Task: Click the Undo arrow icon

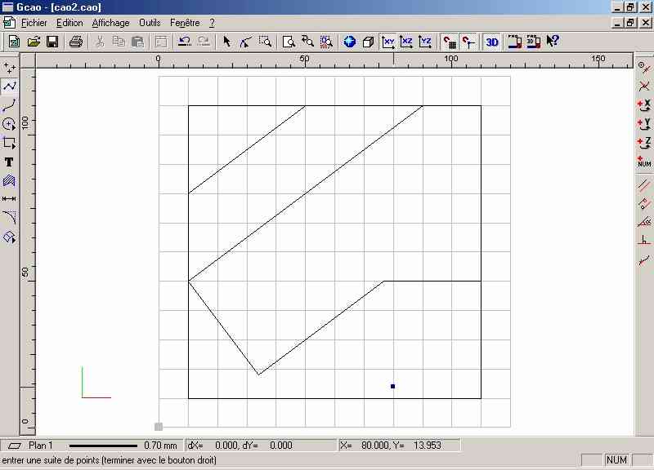Action: click(x=184, y=42)
